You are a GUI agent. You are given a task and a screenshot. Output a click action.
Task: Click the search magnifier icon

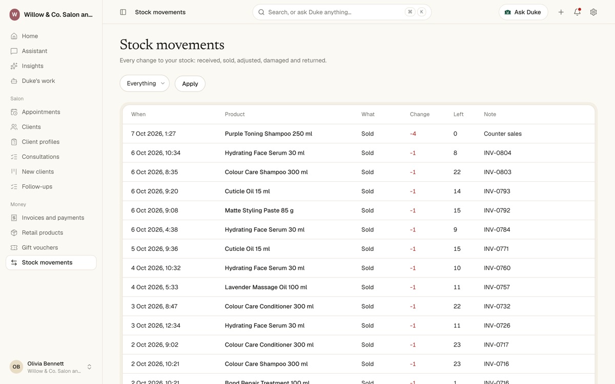[261, 12]
